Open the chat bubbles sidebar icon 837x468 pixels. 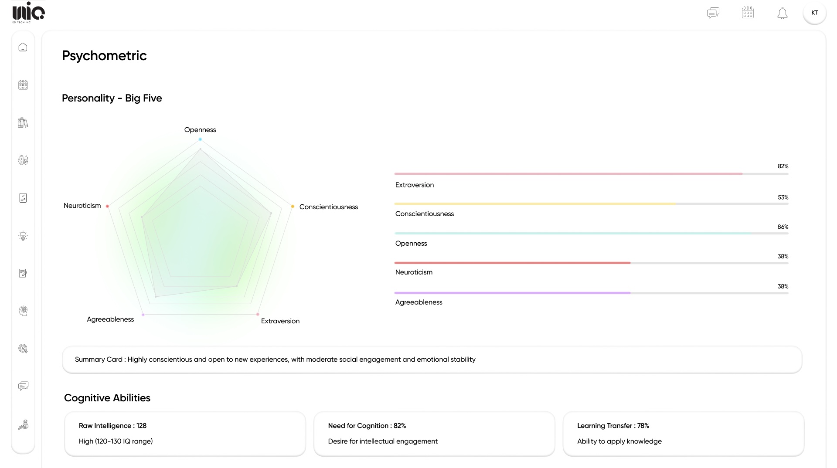tap(23, 386)
